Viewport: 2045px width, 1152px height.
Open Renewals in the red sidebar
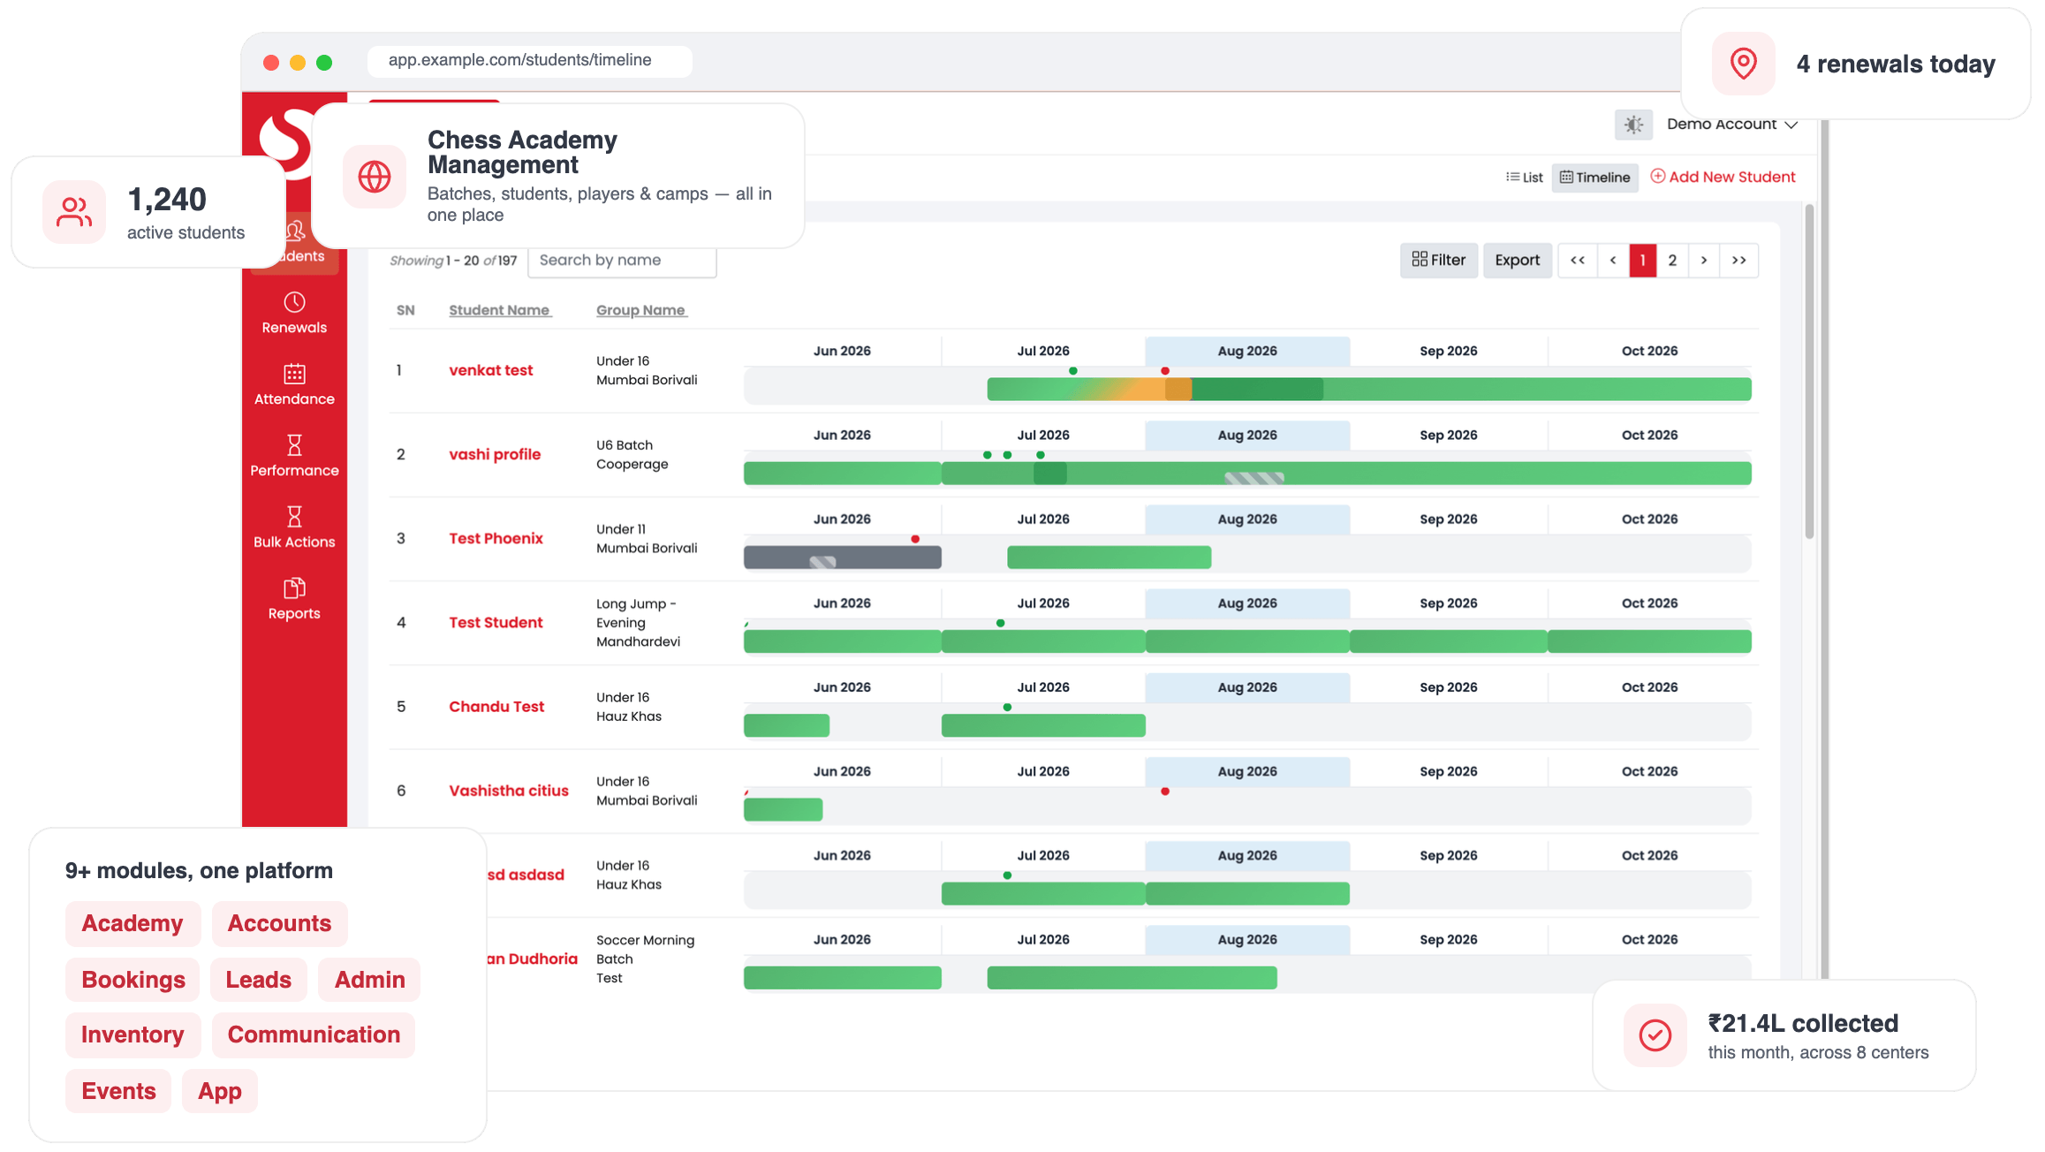[x=294, y=314]
